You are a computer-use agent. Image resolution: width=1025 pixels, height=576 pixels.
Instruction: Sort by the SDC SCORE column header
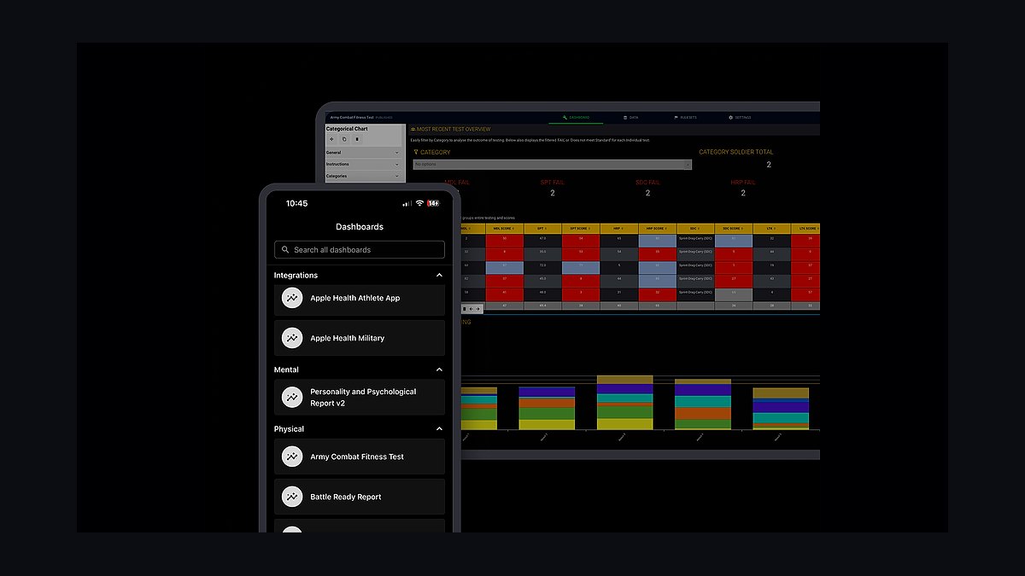[734, 229]
